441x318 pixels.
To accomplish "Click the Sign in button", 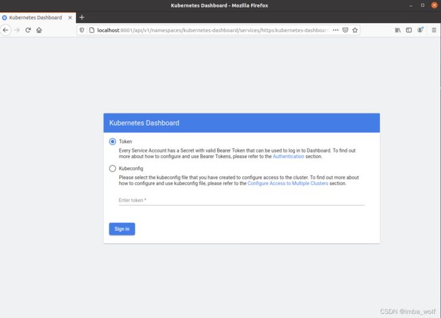I will pyautogui.click(x=122, y=229).
